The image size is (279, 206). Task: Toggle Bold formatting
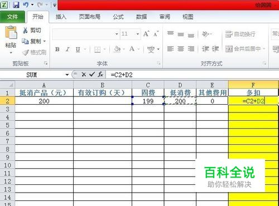[x=57, y=50]
